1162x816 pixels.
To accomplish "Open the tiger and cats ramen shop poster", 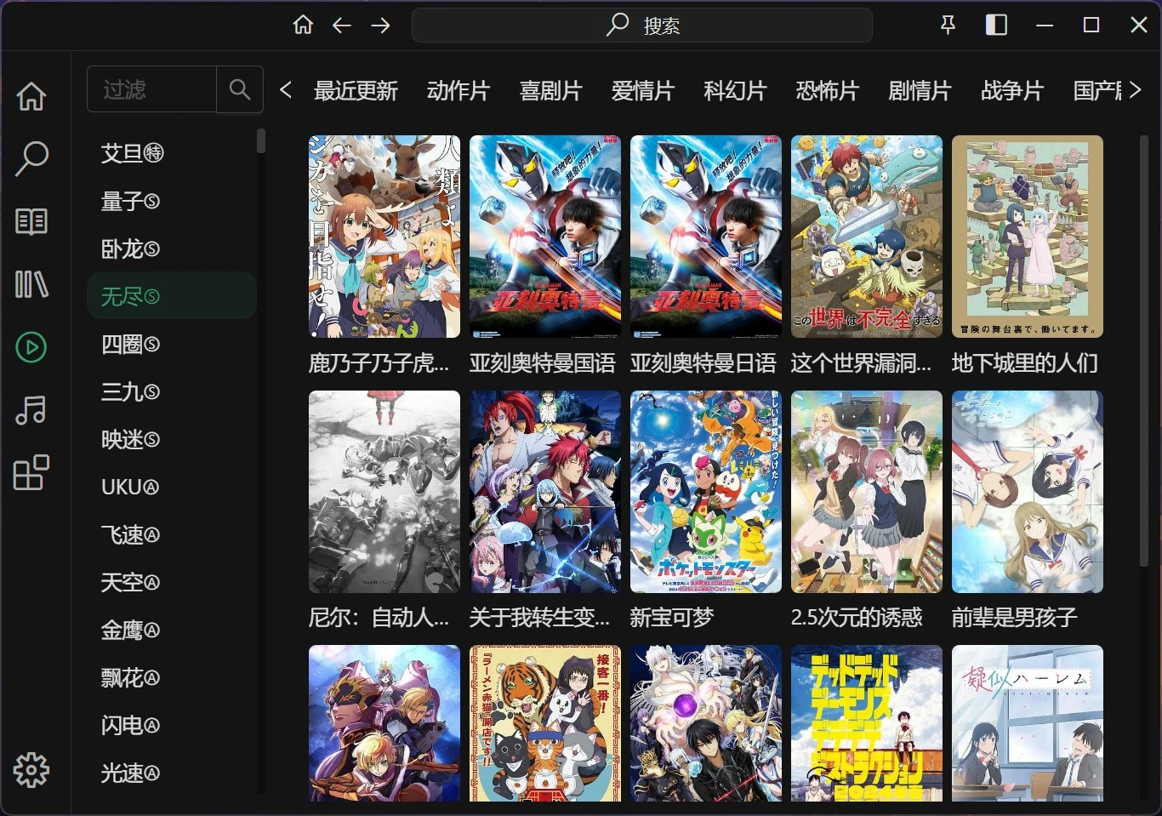I will (x=545, y=723).
